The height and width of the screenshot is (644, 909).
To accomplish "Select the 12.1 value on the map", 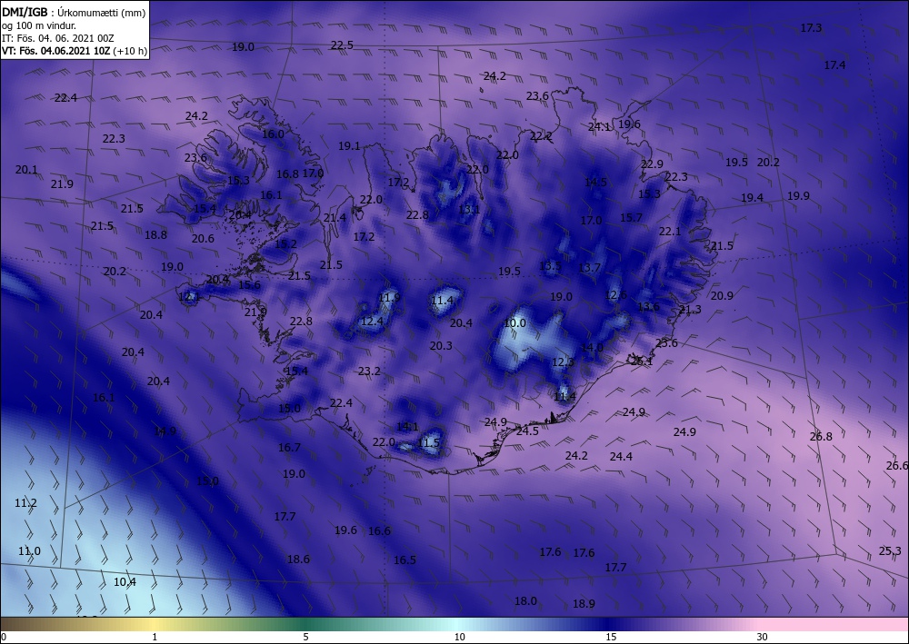I will click(189, 297).
